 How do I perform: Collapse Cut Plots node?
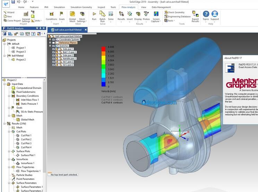click(x=9, y=131)
